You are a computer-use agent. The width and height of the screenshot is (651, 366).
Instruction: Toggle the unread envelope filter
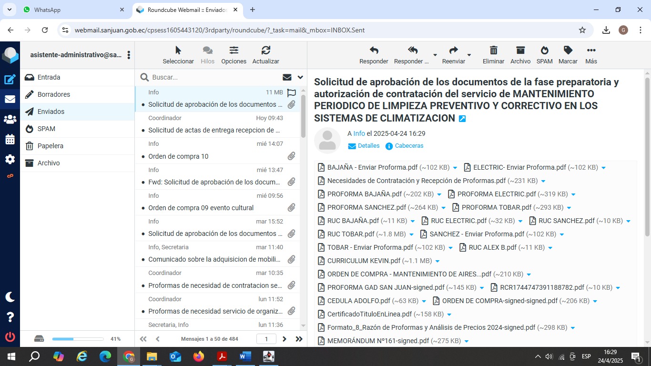pyautogui.click(x=287, y=77)
